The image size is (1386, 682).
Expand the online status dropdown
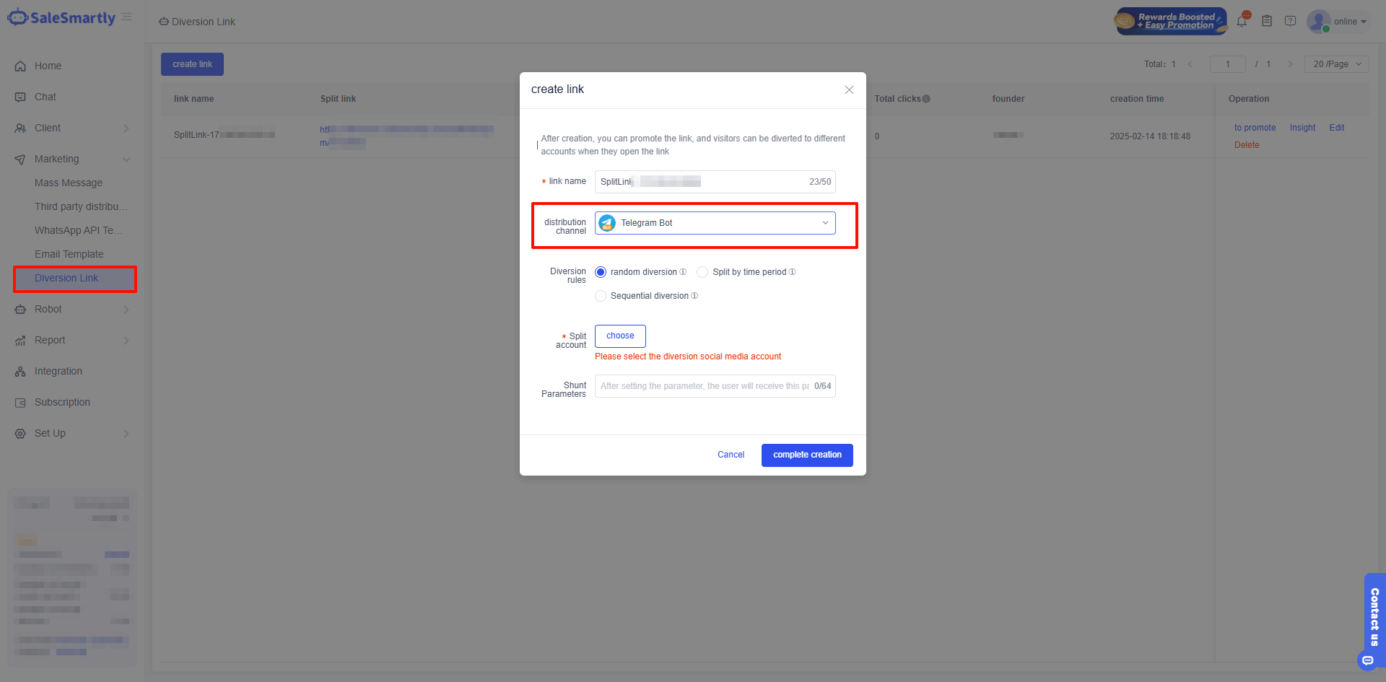click(1350, 22)
